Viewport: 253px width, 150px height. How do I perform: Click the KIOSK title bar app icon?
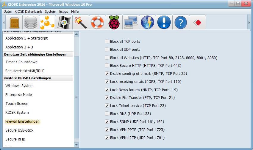(x=4, y=4)
